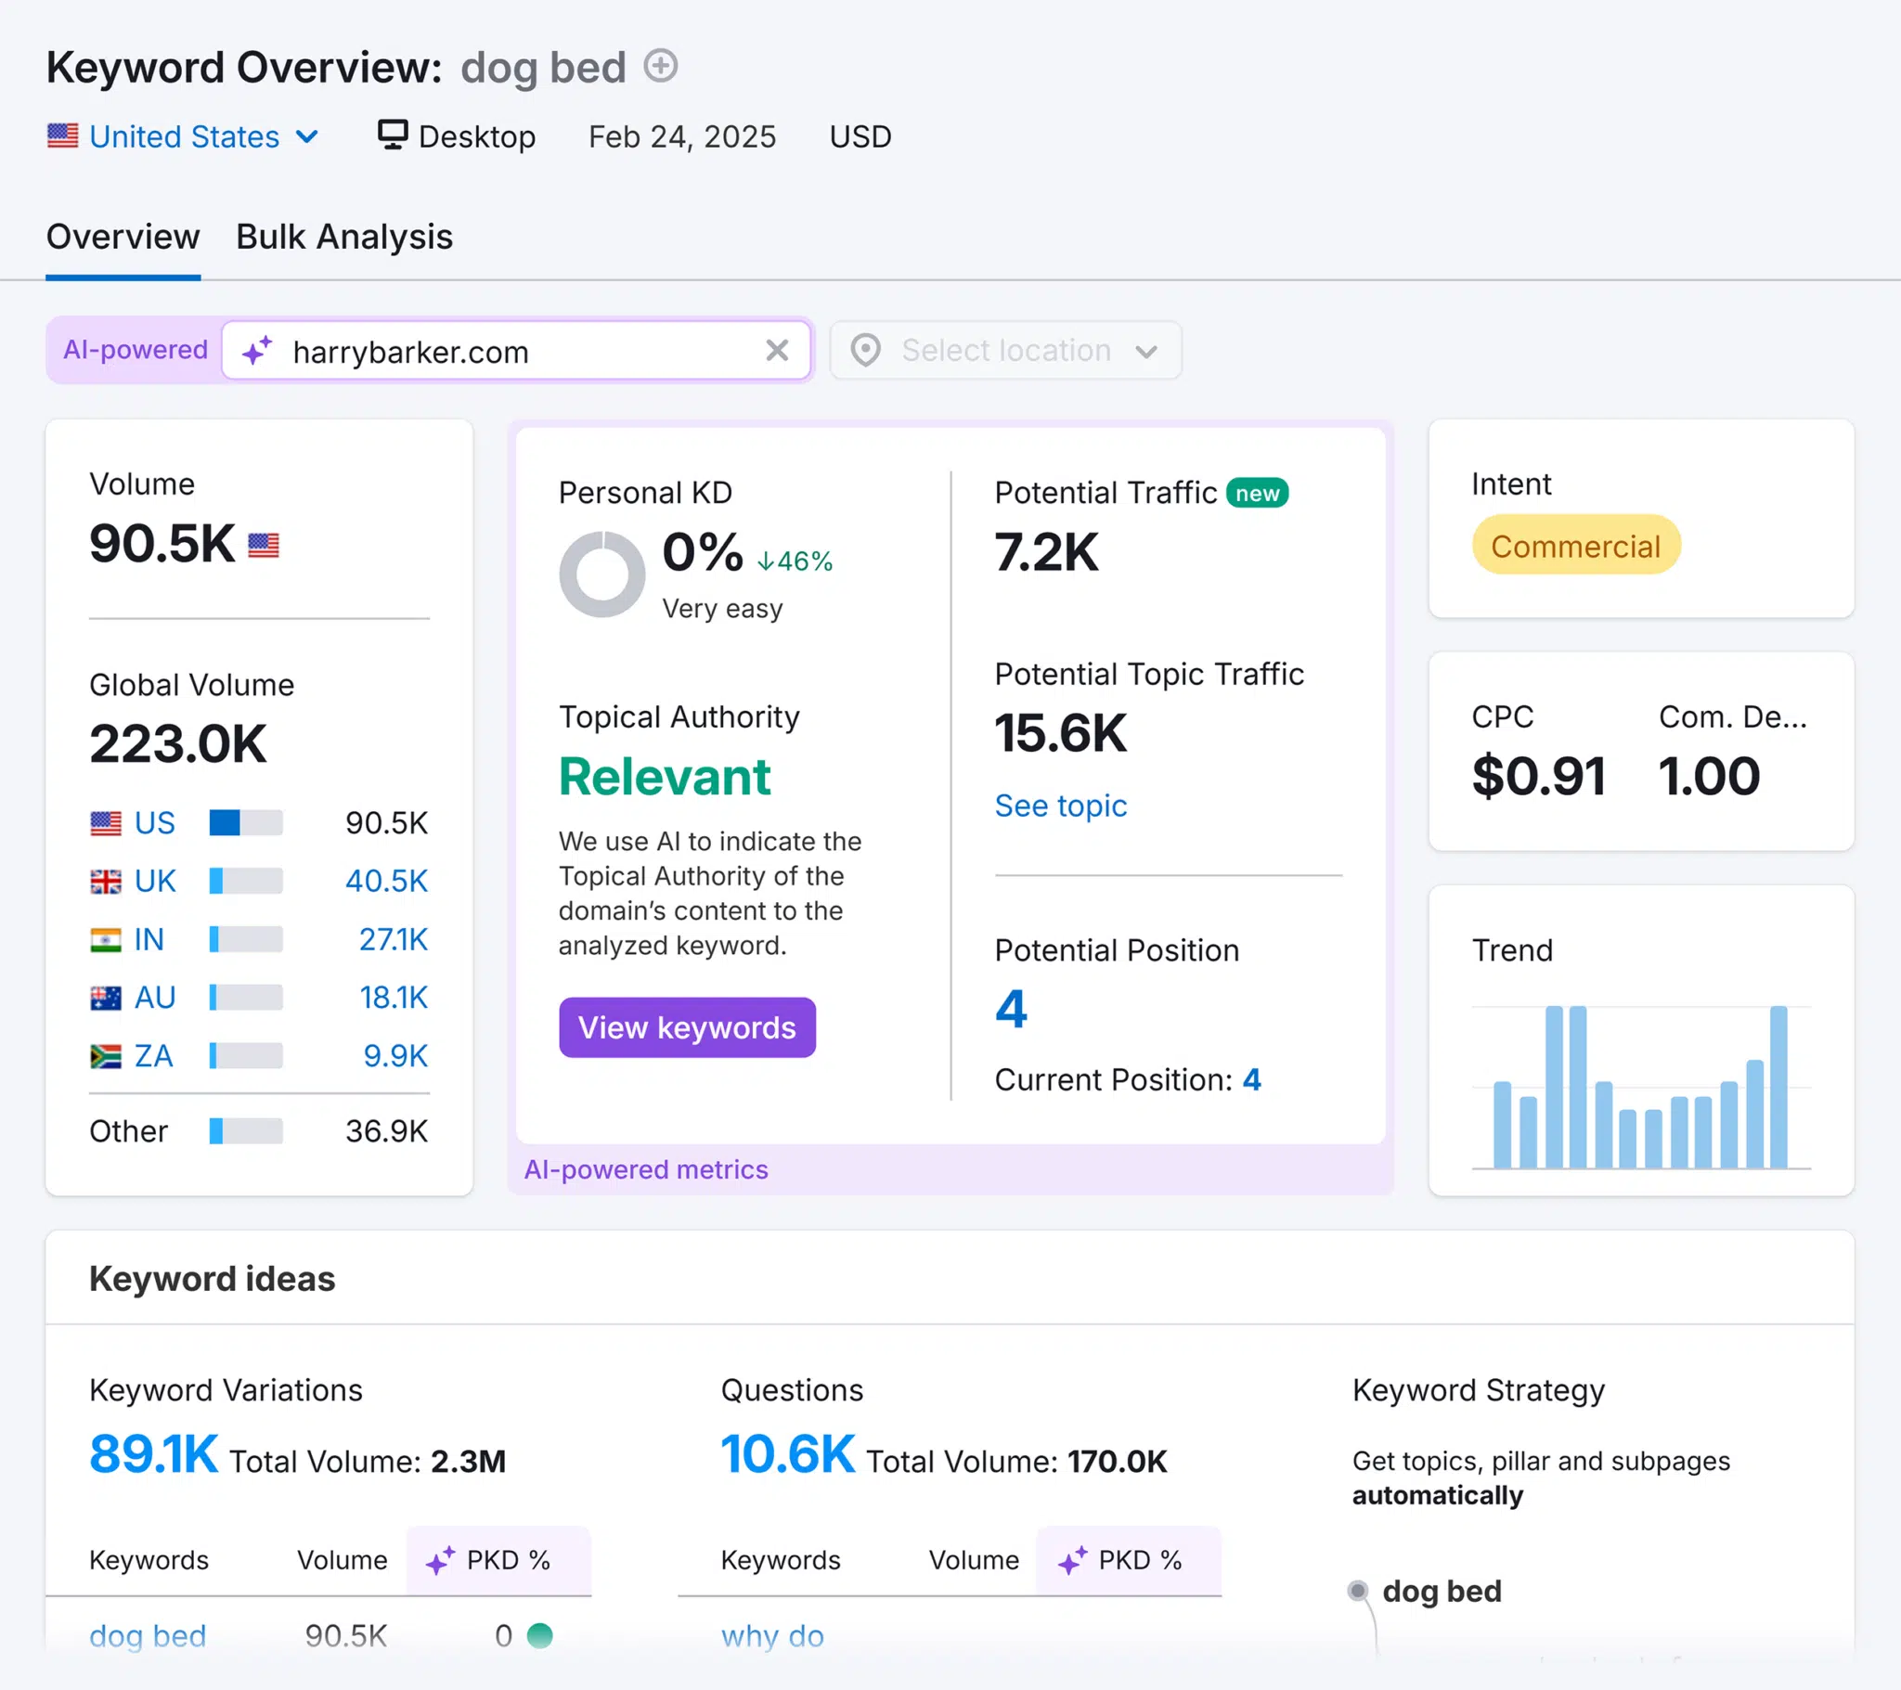1901x1690 pixels.
Task: Open the why do question link
Action: pyautogui.click(x=772, y=1636)
